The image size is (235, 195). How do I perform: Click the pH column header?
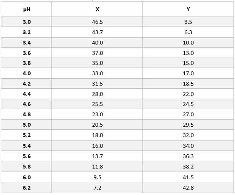tap(26, 9)
